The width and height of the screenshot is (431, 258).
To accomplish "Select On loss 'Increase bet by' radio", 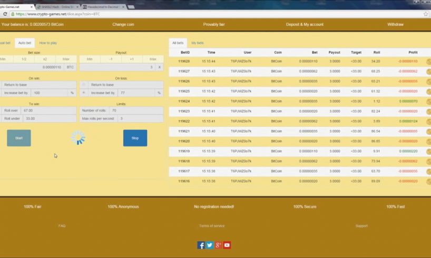I will tap(84, 93).
